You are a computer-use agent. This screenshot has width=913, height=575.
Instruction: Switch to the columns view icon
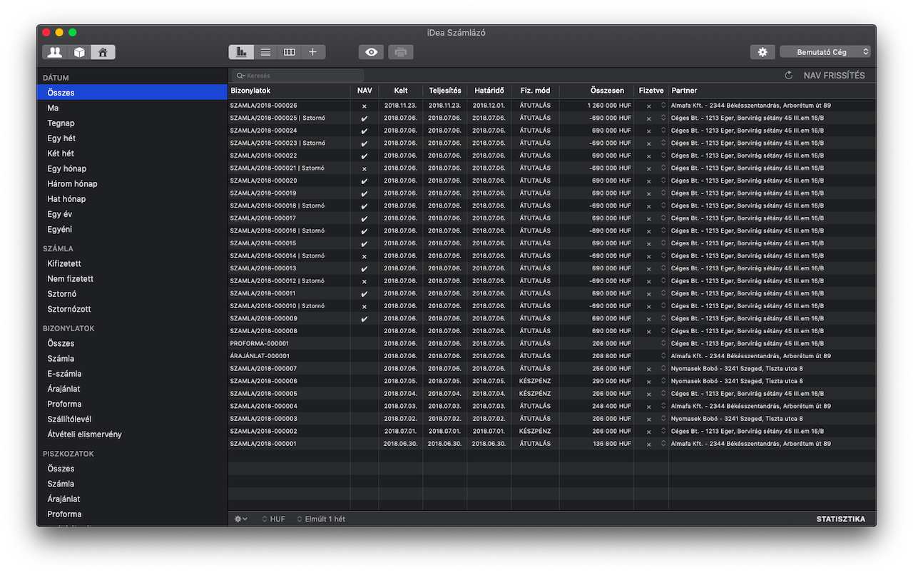pos(289,52)
